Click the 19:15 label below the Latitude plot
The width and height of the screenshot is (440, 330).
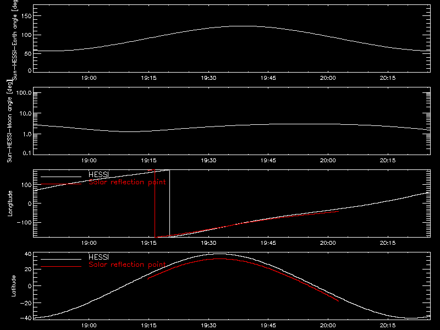(148, 326)
